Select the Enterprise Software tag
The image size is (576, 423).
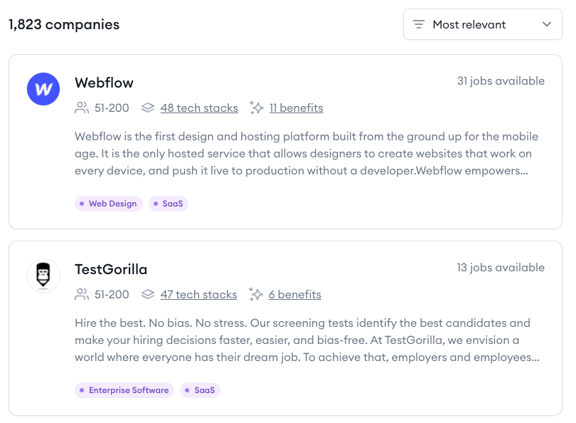coord(124,390)
